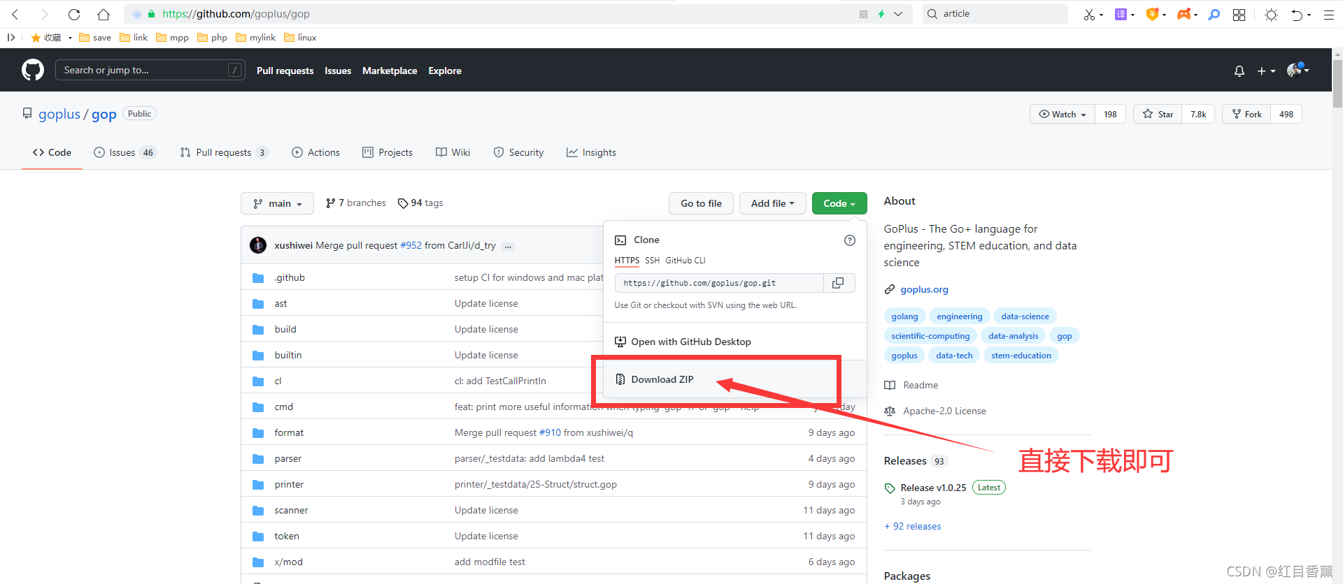Select SSH clone option

(x=652, y=261)
